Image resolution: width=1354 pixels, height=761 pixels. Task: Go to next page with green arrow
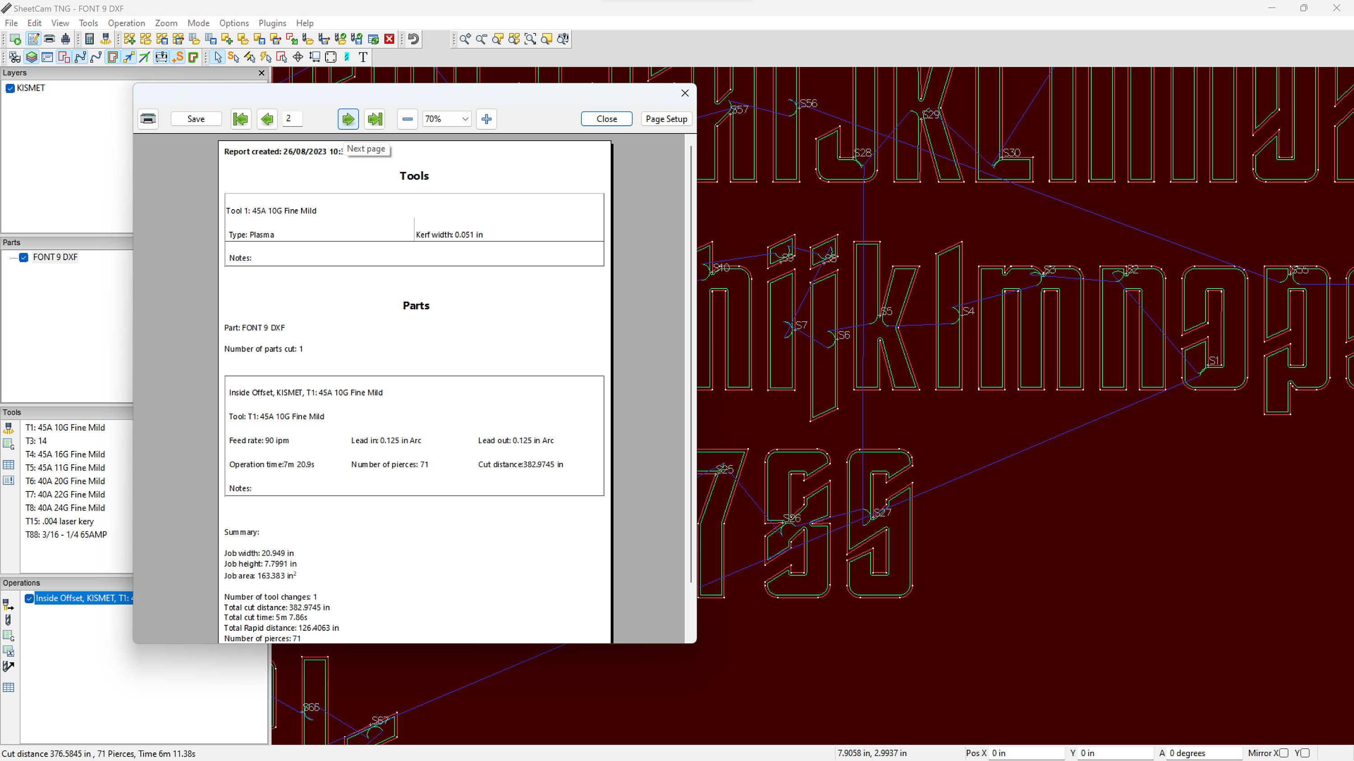[x=348, y=119]
